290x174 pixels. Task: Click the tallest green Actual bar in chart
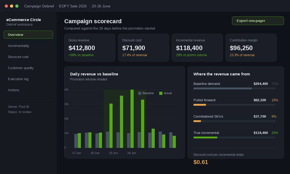(x=132, y=119)
